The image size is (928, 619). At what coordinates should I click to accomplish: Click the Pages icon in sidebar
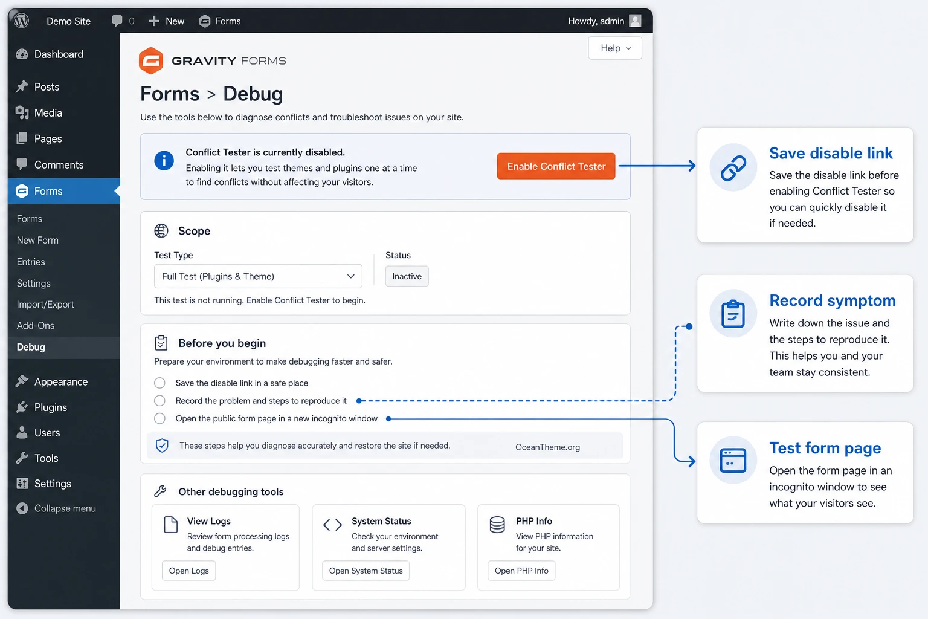click(x=22, y=138)
